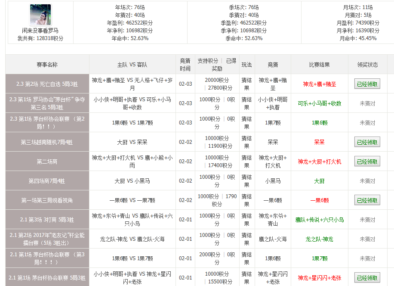Open event 2.3 第1场 罗马协会"茅台杯"争夺第三名

pos(47,103)
